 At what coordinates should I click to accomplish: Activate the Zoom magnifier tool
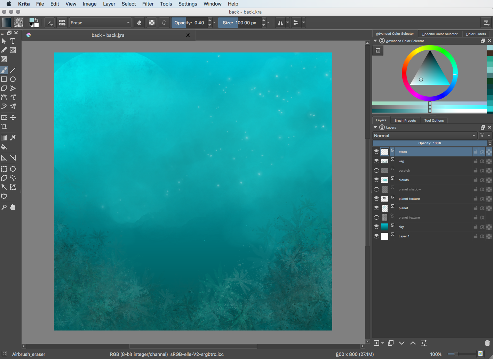[4, 207]
